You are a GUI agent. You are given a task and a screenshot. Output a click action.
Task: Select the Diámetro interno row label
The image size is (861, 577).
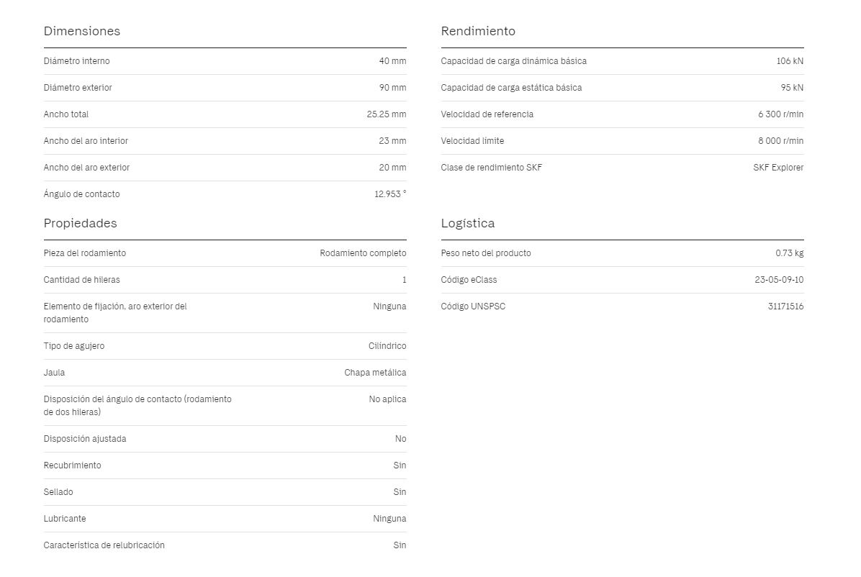76,61
